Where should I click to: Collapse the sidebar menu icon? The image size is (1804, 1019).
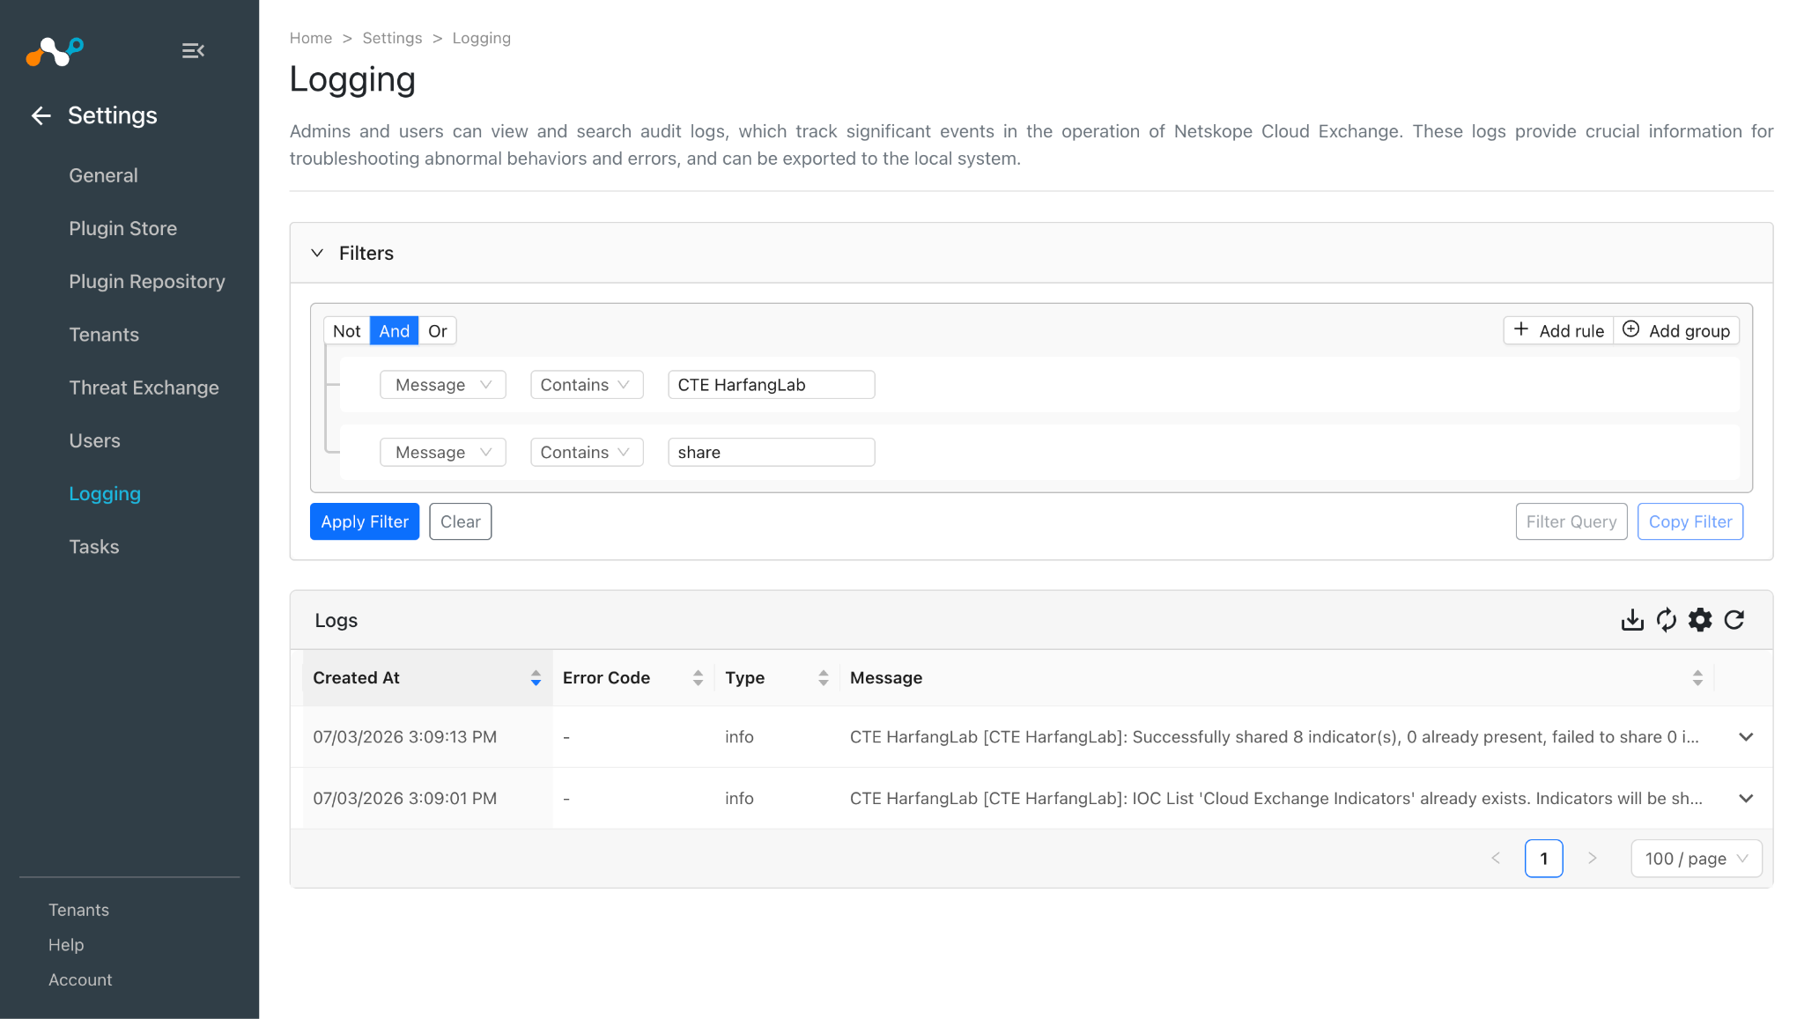(193, 51)
